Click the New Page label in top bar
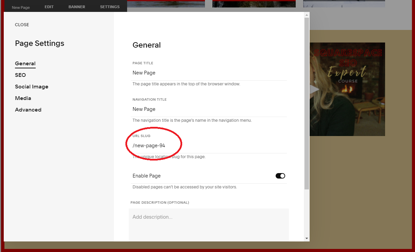Screen dimensions: 415x252 (x=21, y=7)
